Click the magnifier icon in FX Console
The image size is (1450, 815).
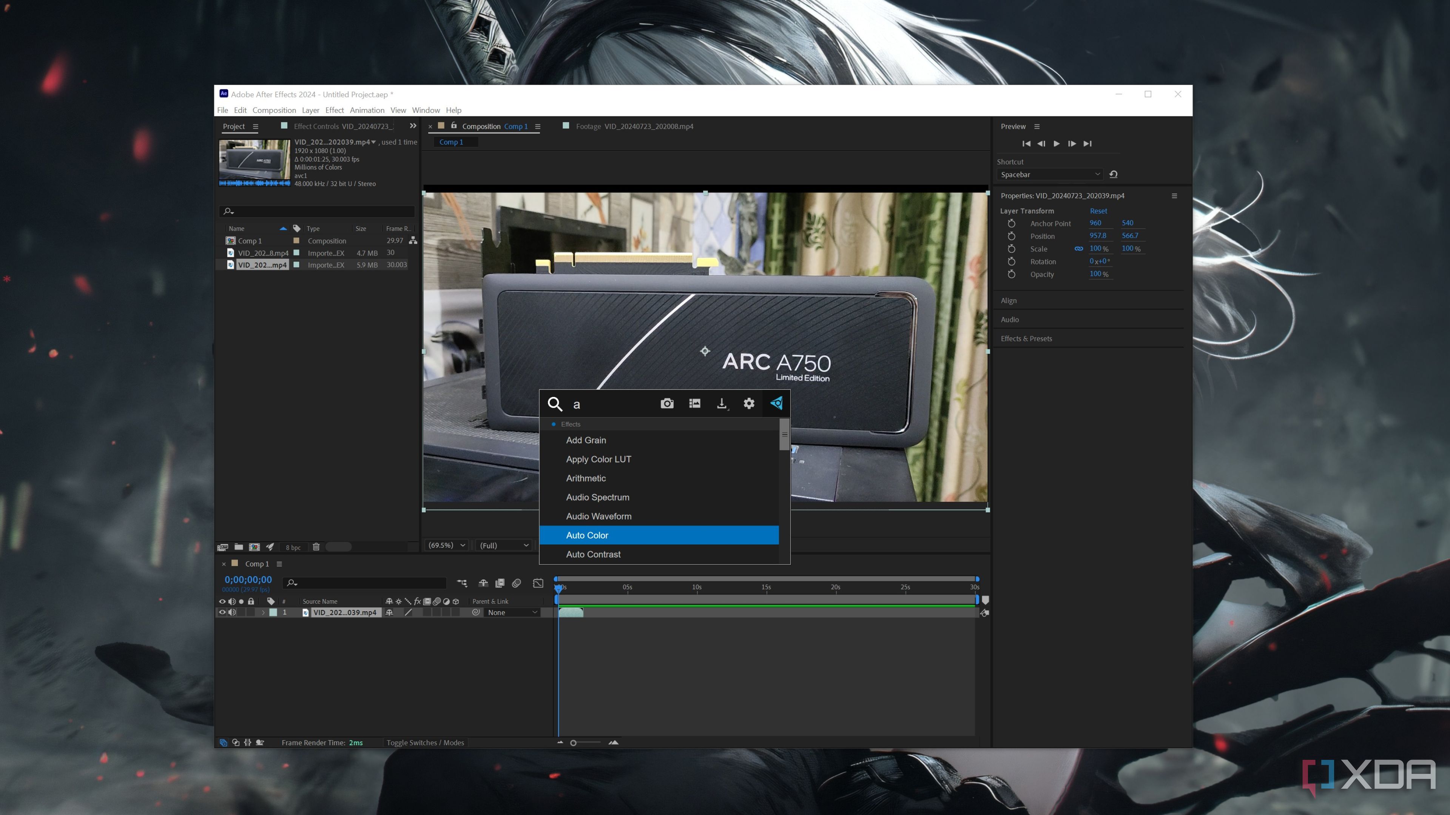pos(555,404)
